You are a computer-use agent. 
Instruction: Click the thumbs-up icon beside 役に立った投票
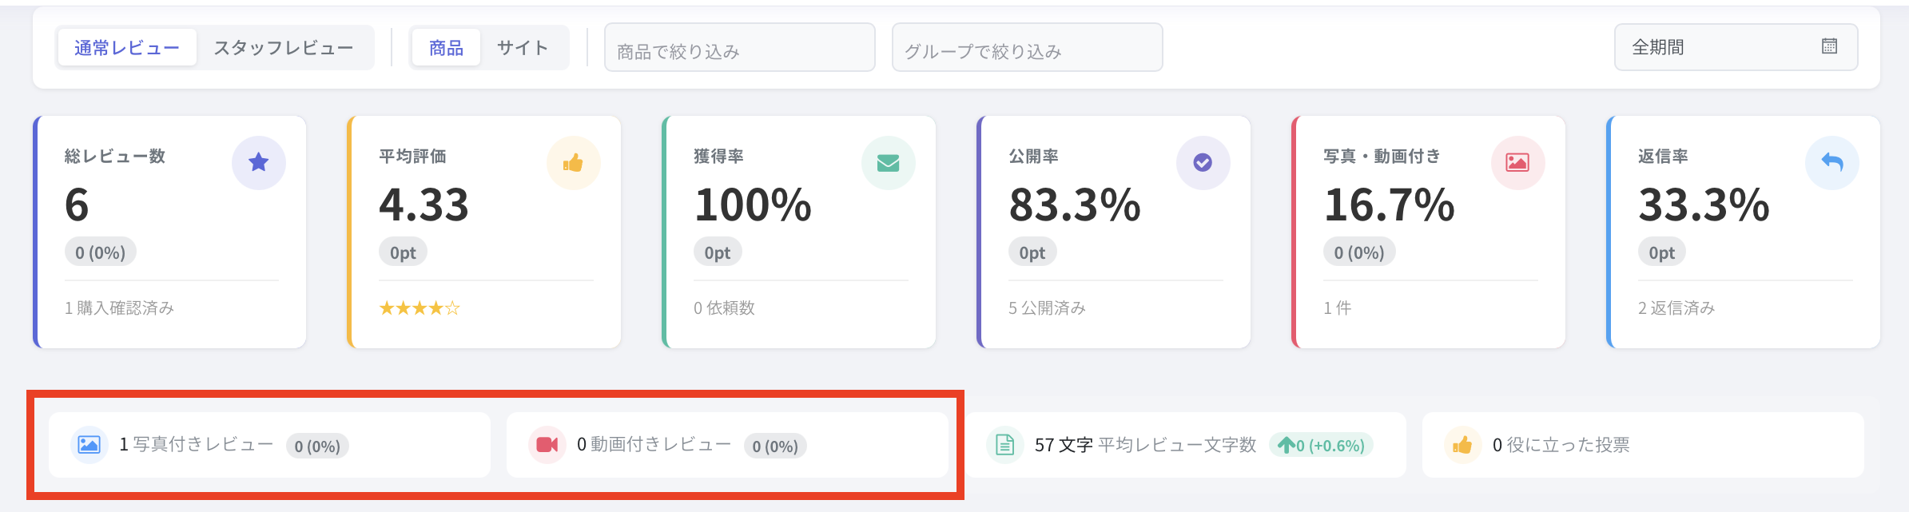[x=1462, y=445]
